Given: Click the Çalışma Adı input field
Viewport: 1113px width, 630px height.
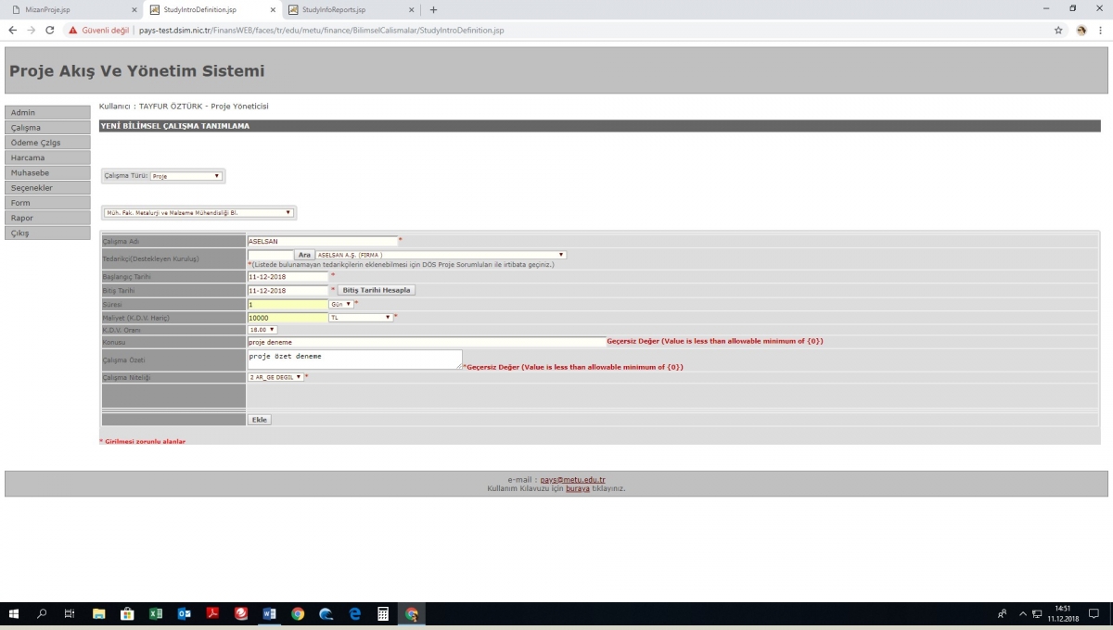Looking at the screenshot, I should (x=322, y=241).
